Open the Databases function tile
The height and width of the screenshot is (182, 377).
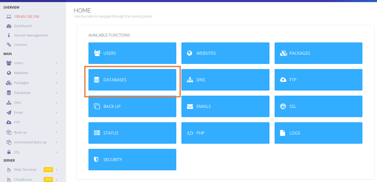pos(132,80)
